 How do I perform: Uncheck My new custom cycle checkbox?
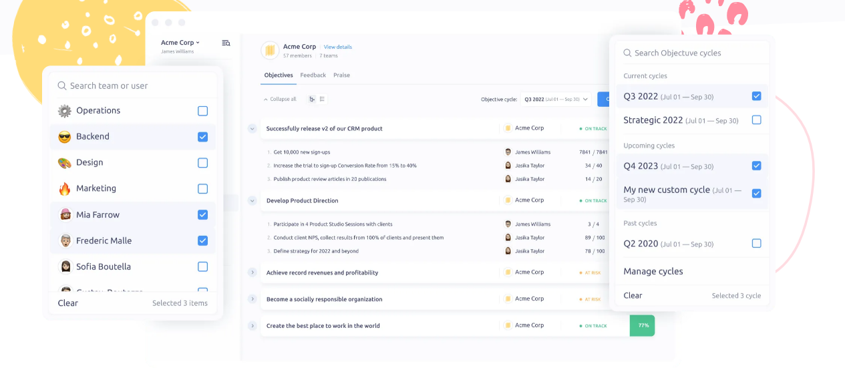(x=757, y=194)
